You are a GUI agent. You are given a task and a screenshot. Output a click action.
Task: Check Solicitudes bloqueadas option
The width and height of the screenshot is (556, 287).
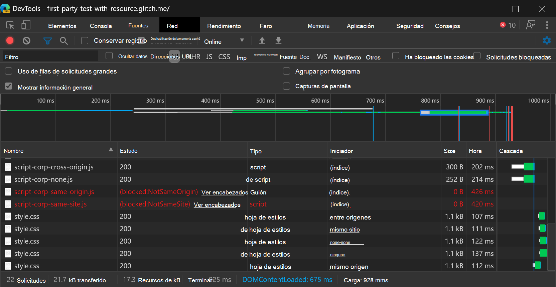tap(477, 56)
